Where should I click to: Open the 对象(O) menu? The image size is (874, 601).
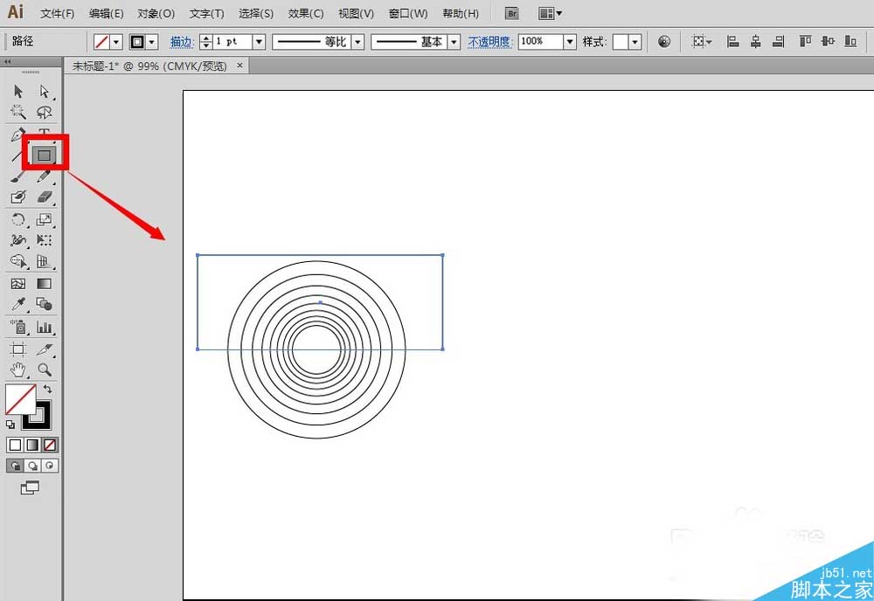[x=156, y=14]
